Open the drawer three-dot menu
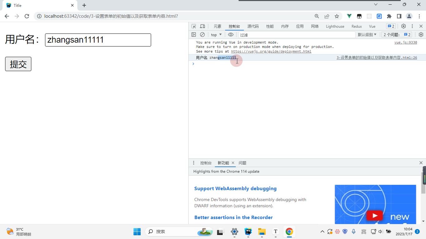This screenshot has height=239, width=426. pyautogui.click(x=194, y=163)
